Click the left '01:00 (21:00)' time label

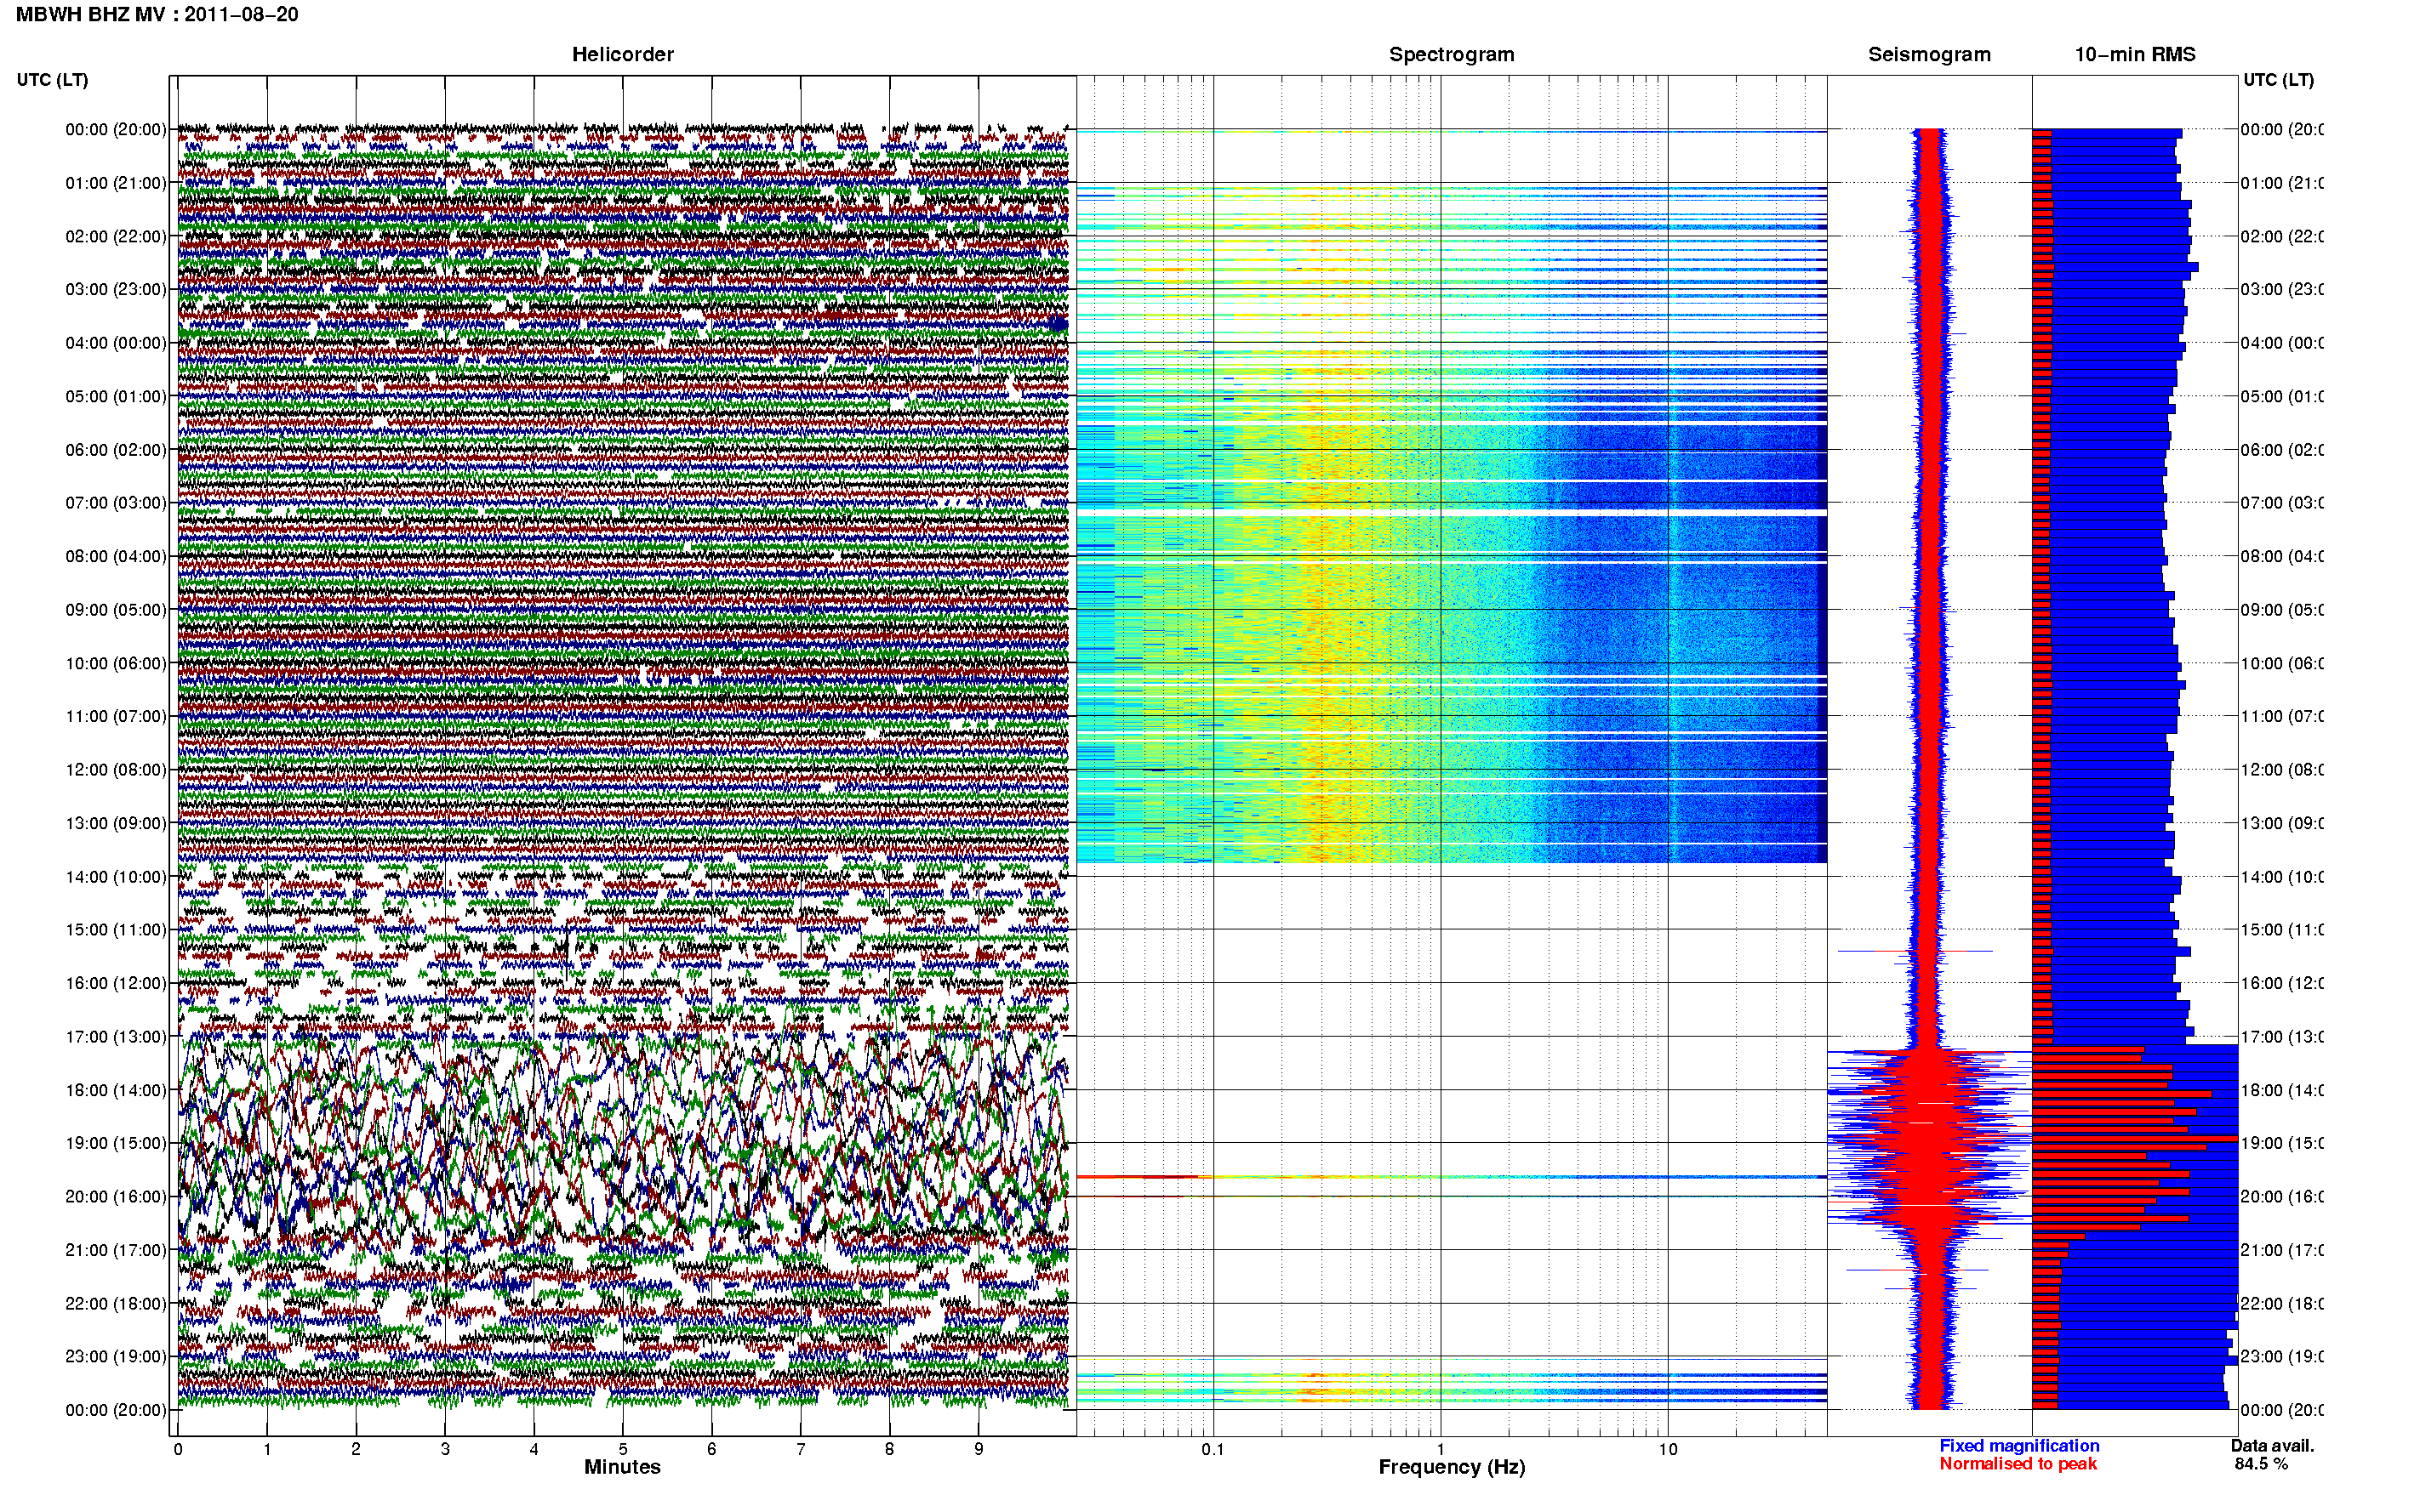(x=116, y=183)
